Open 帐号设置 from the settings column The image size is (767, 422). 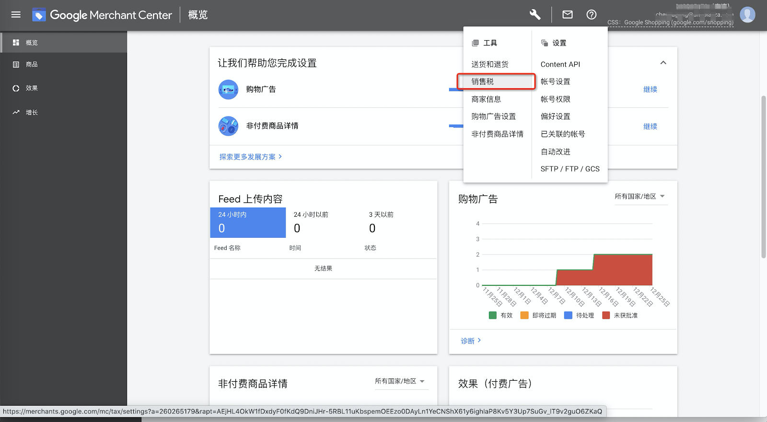pyautogui.click(x=555, y=82)
